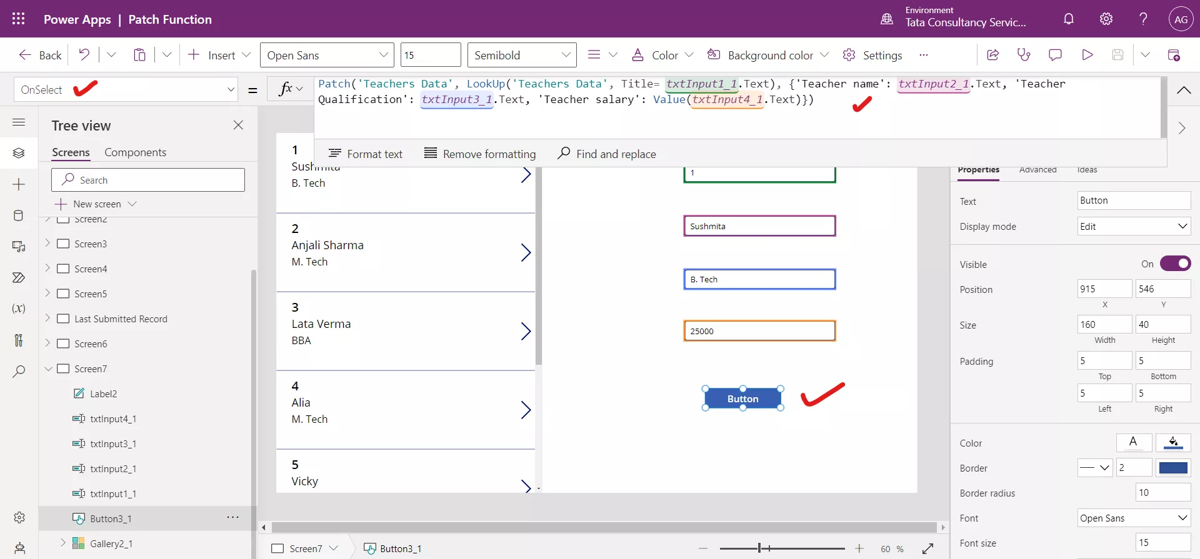This screenshot has height=559, width=1200.
Task: Open the Data cylinder icon
Action: 19,215
